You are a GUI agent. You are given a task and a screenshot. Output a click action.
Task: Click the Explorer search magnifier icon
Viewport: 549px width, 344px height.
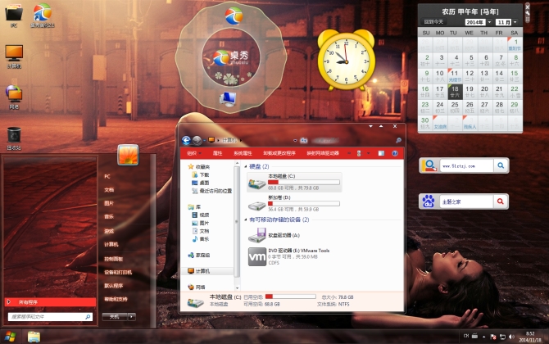pyautogui.click(x=398, y=140)
